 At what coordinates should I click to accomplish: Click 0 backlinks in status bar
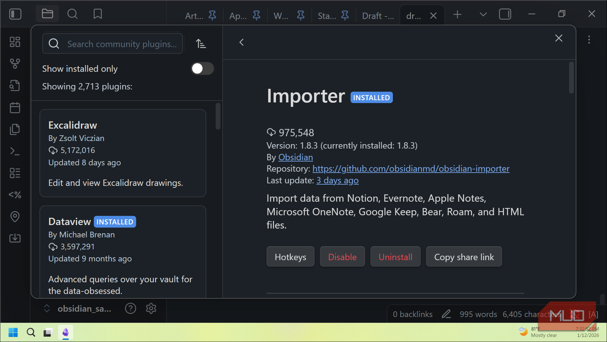(x=412, y=314)
